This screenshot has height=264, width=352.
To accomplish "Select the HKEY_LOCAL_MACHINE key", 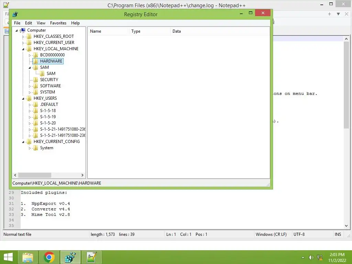I will (56, 49).
